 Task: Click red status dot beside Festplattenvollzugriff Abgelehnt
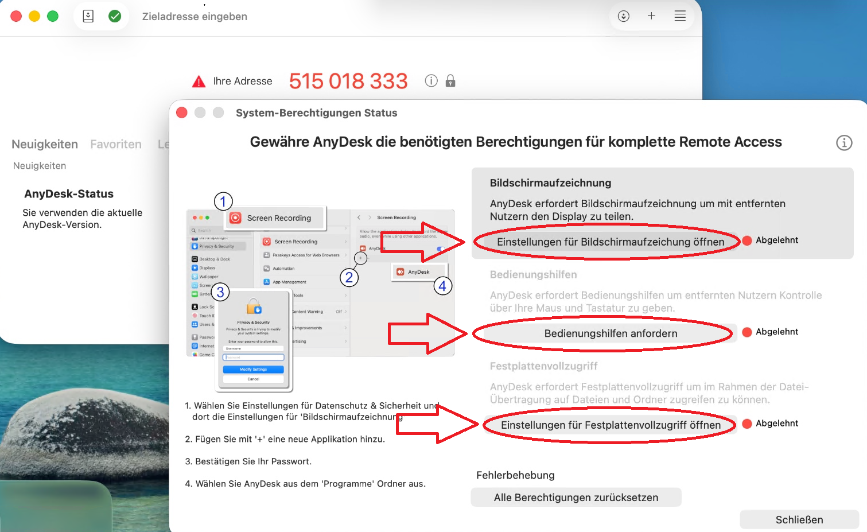pyautogui.click(x=747, y=424)
